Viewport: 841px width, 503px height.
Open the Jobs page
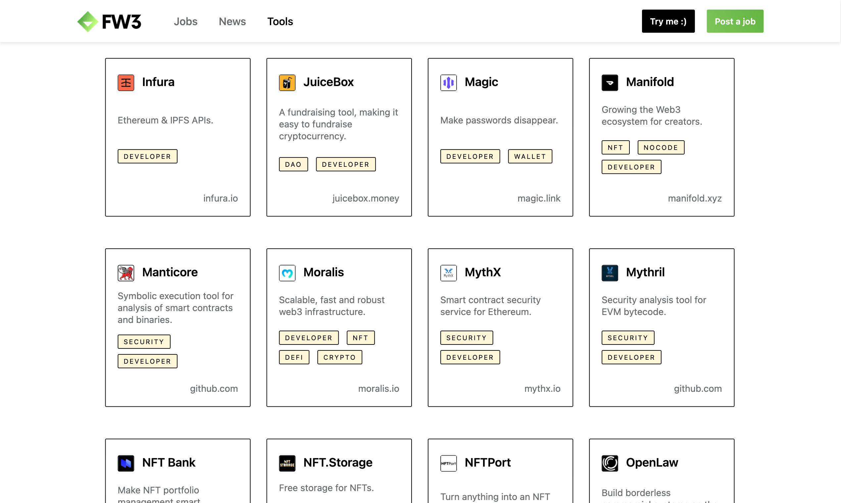[x=185, y=22]
